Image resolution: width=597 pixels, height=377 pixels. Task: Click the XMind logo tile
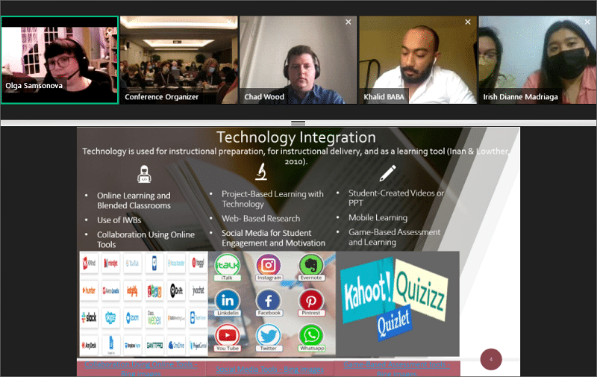pyautogui.click(x=89, y=263)
